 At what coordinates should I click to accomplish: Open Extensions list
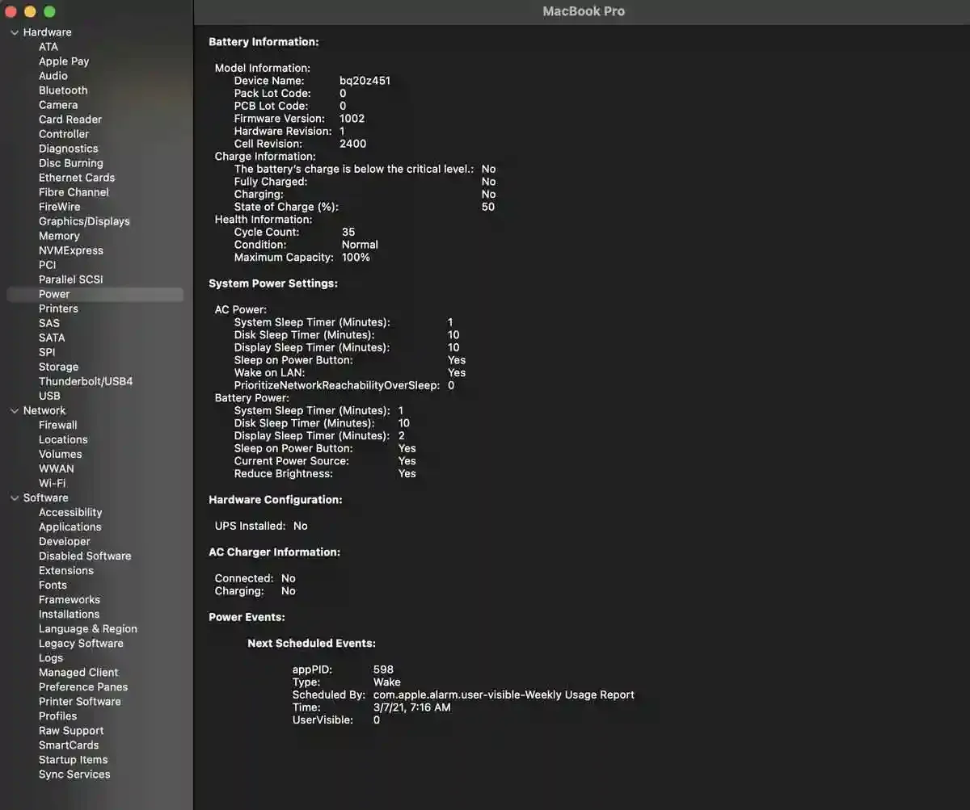click(x=66, y=570)
